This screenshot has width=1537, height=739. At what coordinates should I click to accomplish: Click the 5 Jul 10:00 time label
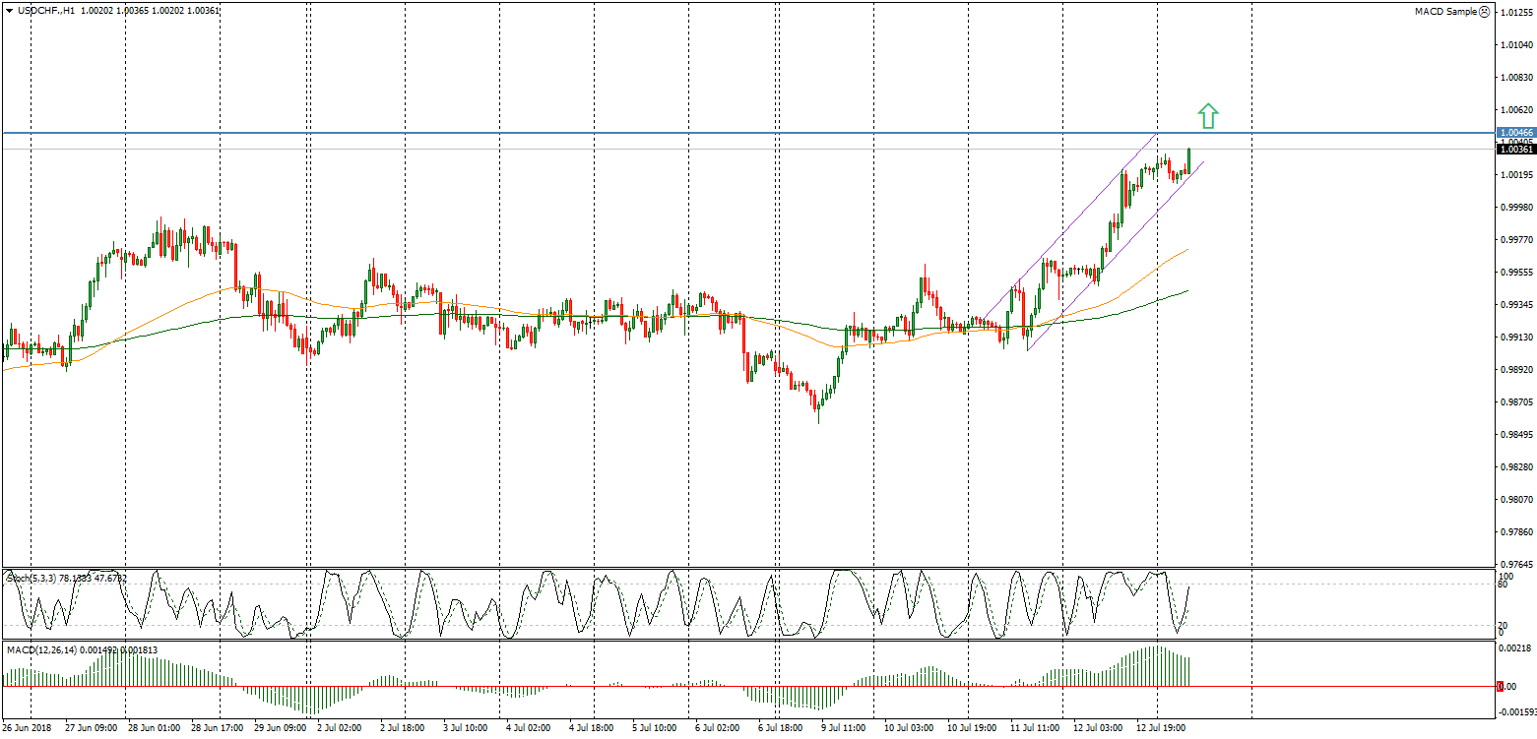(653, 728)
